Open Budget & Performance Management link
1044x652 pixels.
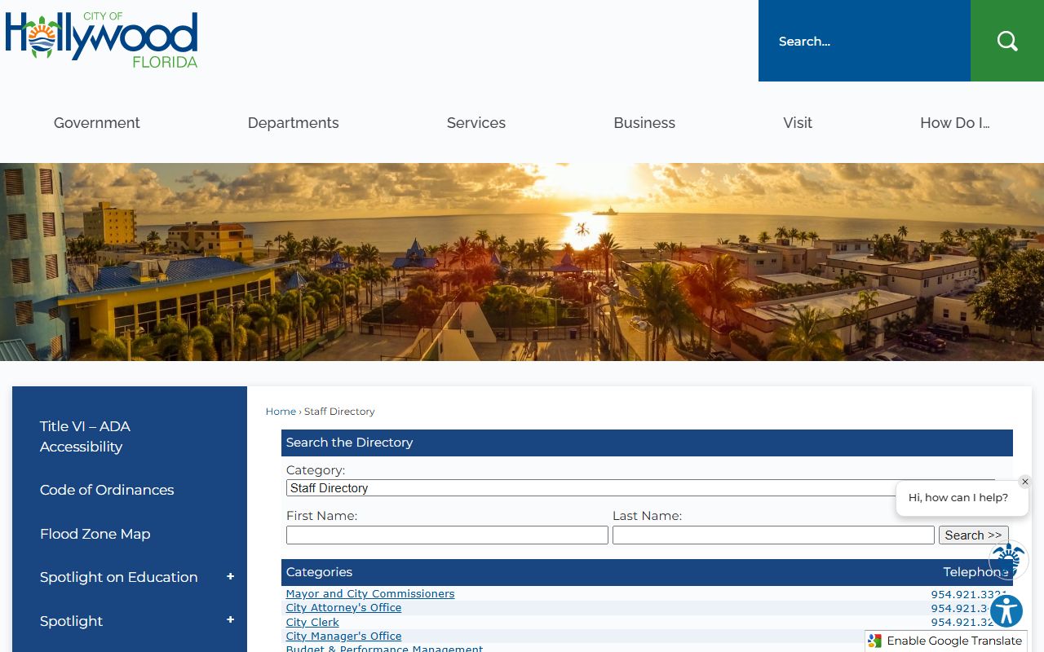(x=384, y=648)
